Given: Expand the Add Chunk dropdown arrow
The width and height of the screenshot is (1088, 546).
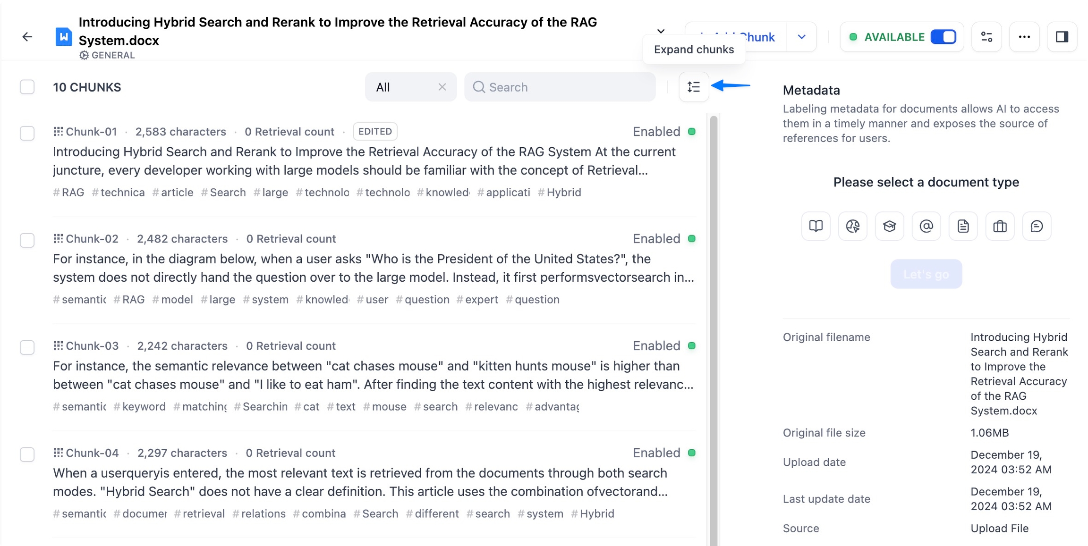Looking at the screenshot, I should (801, 37).
